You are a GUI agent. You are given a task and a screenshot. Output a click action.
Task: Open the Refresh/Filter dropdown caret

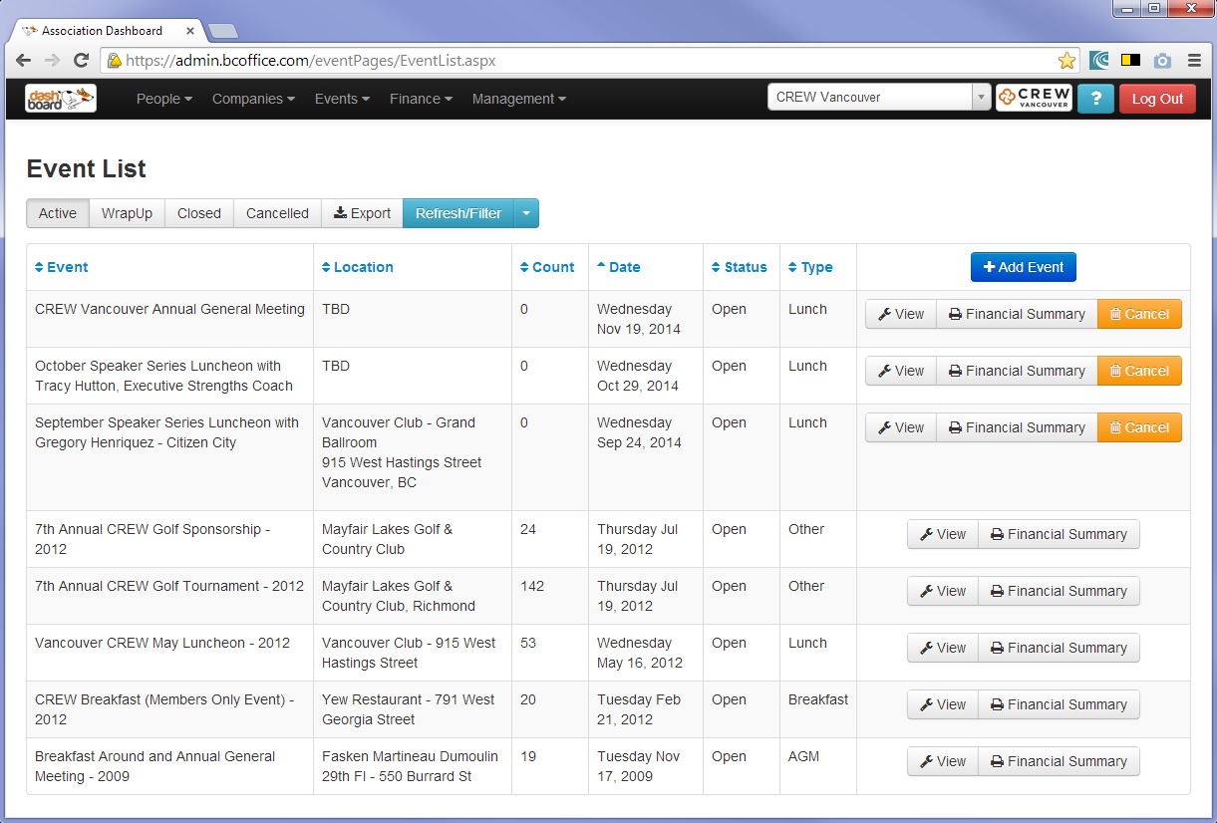(526, 213)
